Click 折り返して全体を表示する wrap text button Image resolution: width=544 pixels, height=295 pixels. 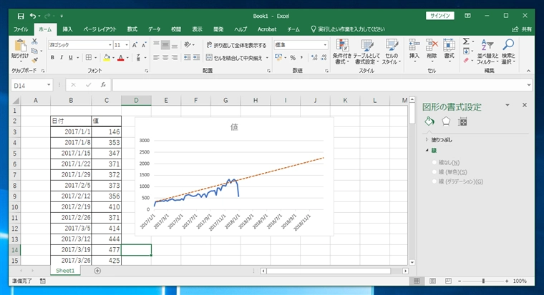tap(236, 44)
